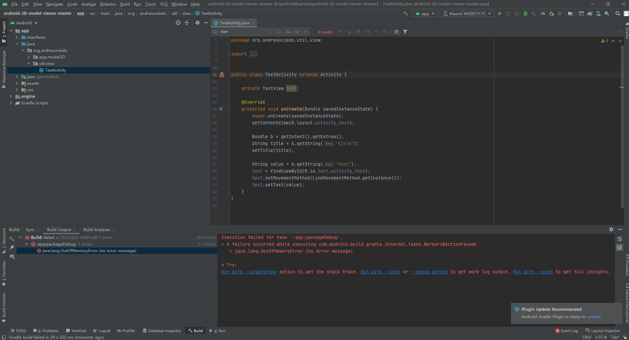Viewport: 629px width, 340px height.
Task: Open the Layout Inspector tool window
Action: [603, 330]
